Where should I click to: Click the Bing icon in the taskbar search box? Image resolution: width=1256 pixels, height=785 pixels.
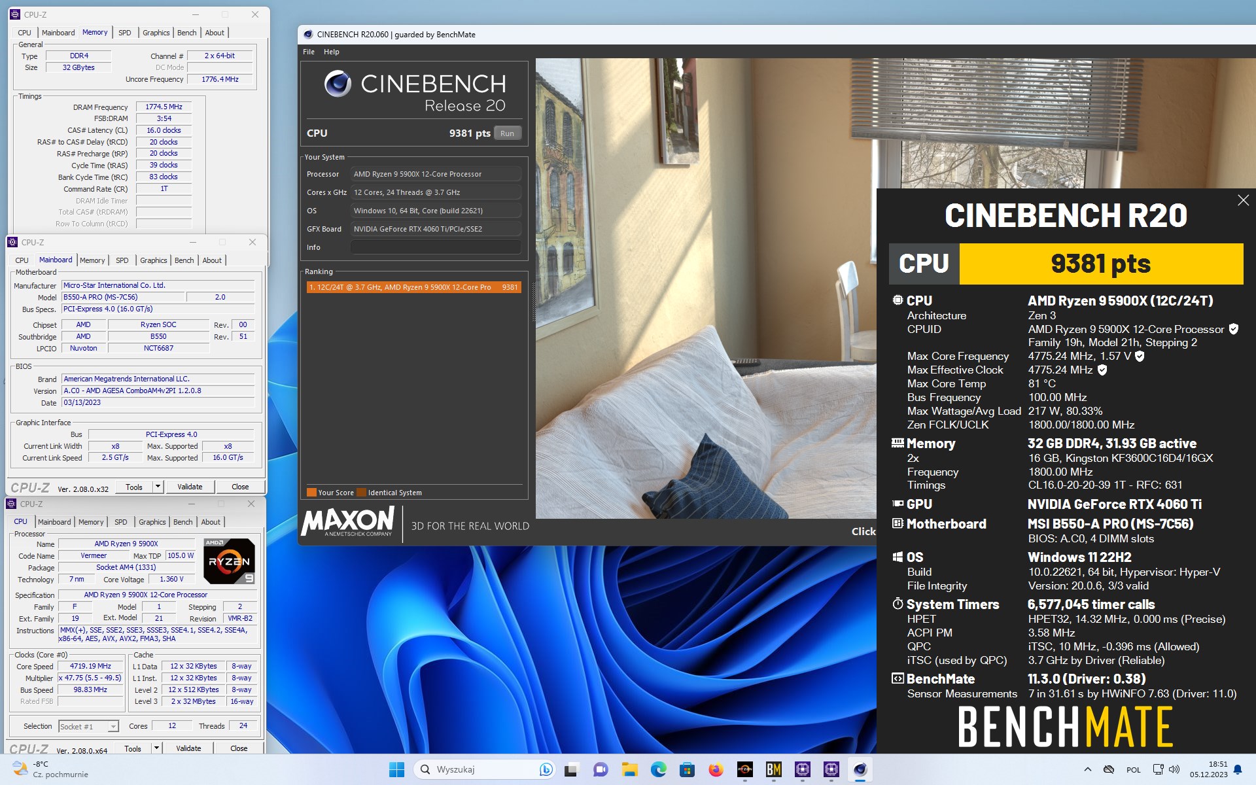tap(546, 769)
